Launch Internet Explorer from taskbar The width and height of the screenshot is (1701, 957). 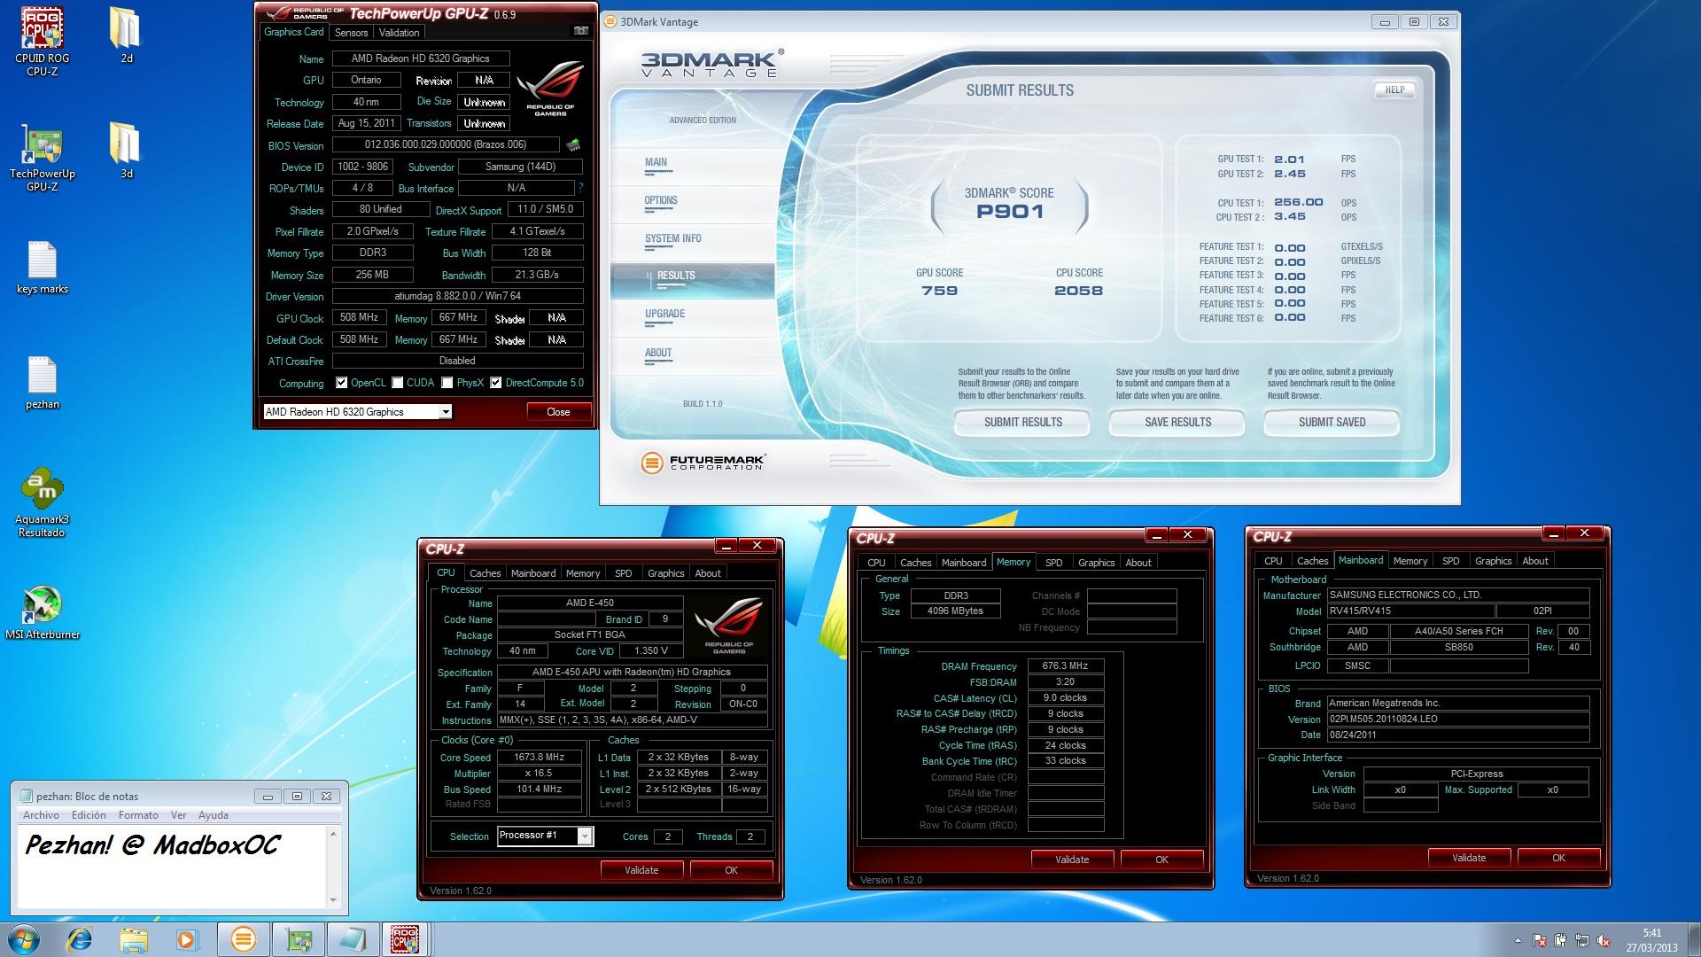80,939
